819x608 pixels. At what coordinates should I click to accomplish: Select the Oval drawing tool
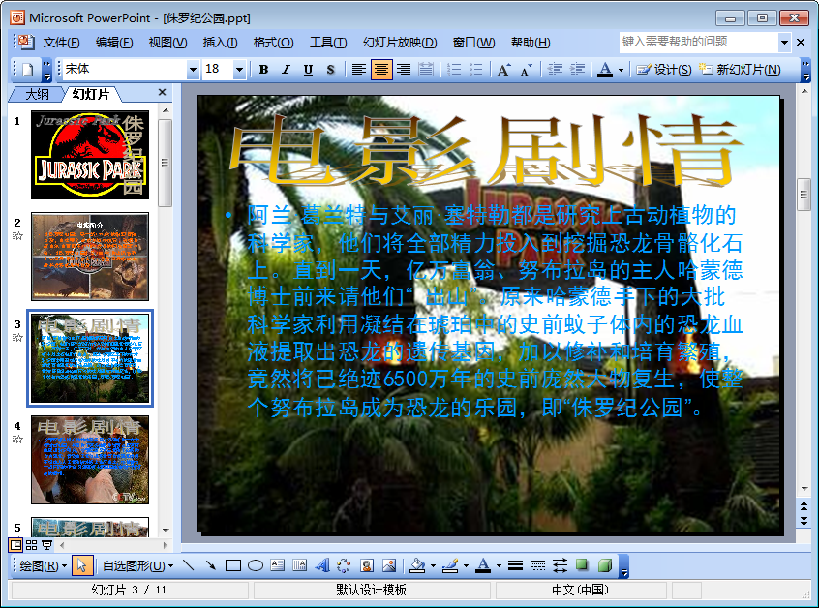(x=255, y=565)
